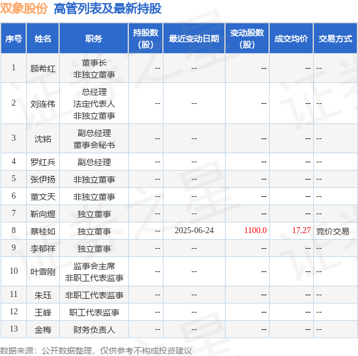The height and width of the screenshot is (356, 358).
Task: Select the name 王峰
Action: pyautogui.click(x=43, y=312)
